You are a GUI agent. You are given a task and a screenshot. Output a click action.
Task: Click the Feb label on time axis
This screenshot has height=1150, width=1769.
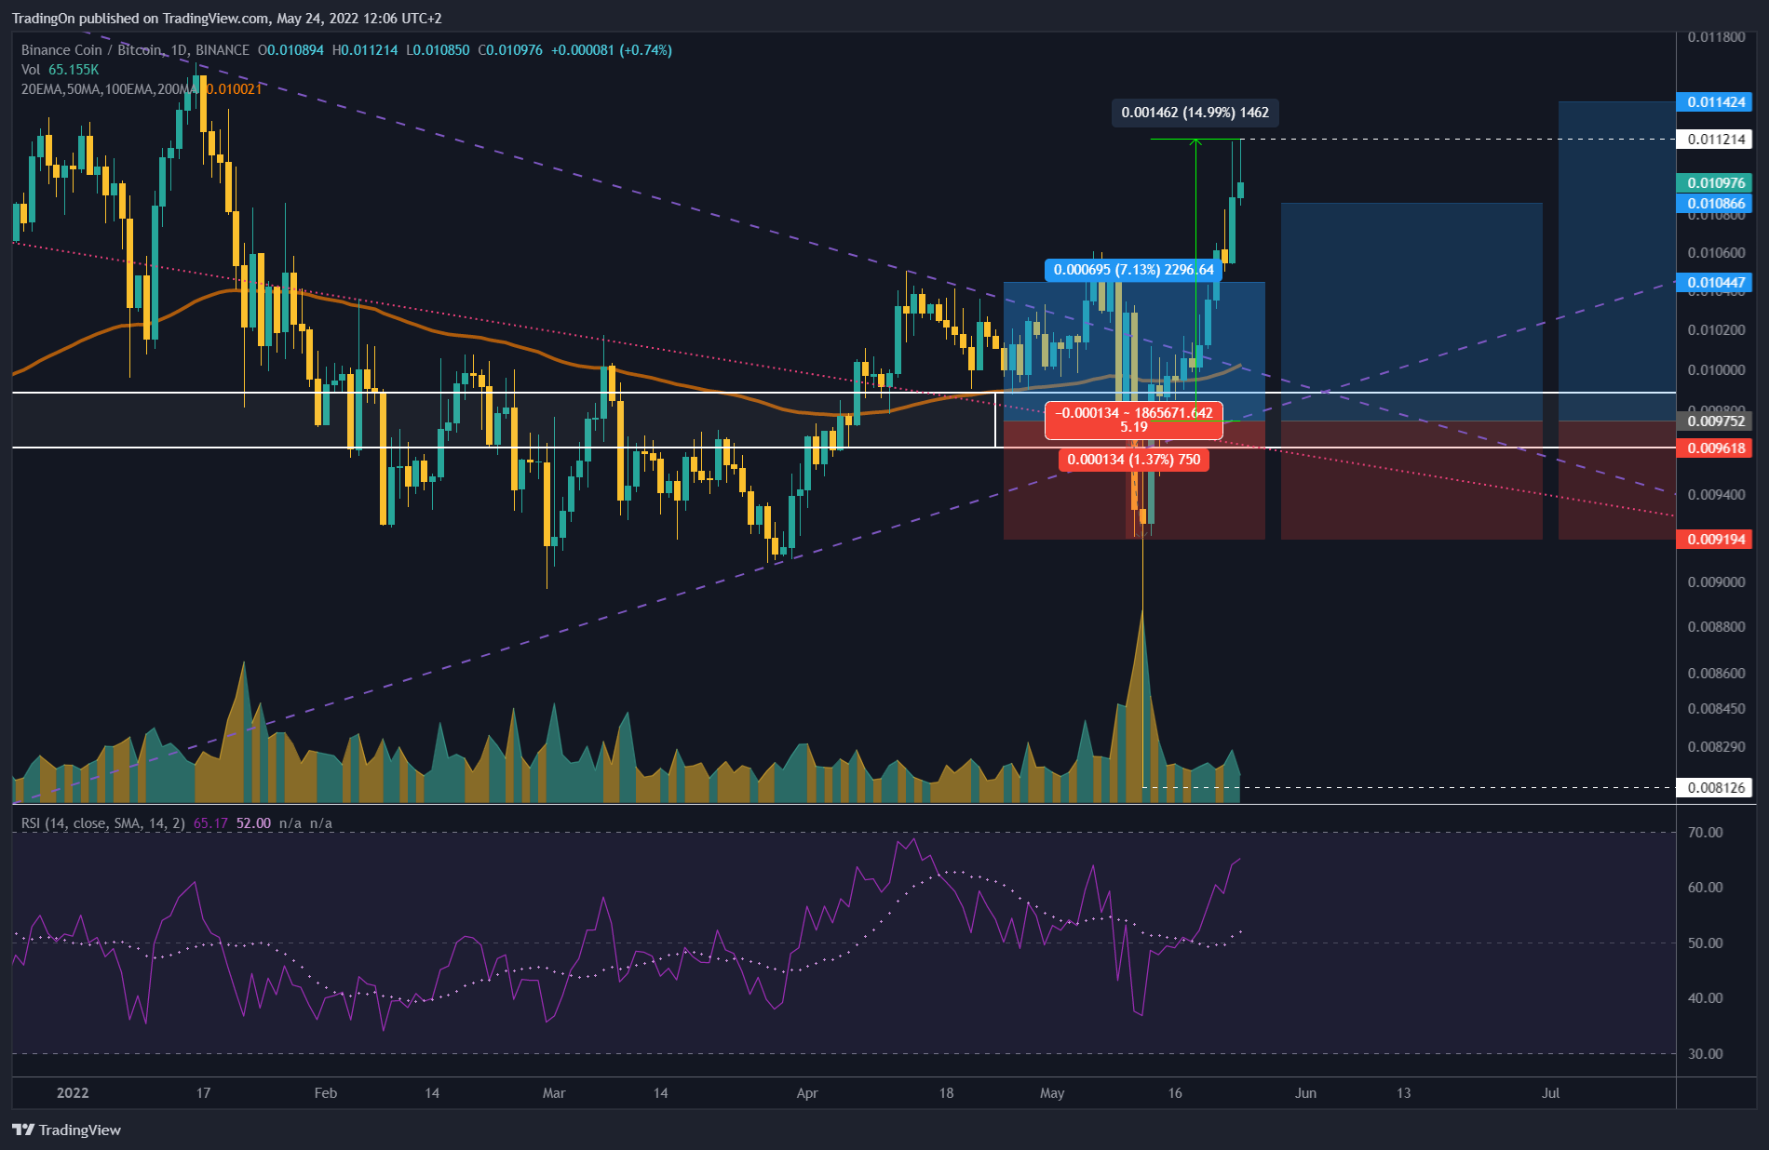point(326,1093)
